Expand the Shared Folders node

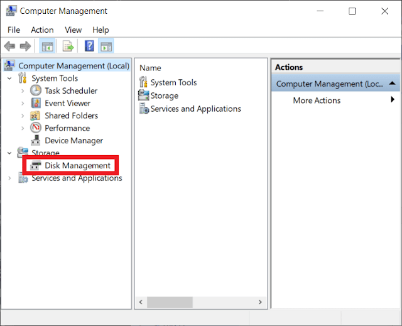coord(23,116)
